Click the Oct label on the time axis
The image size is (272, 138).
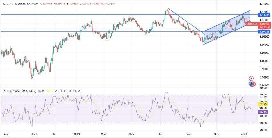35,134
